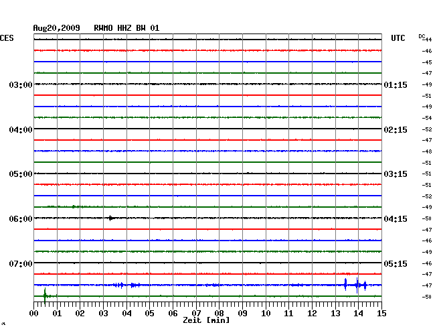
Task: Click the 00 minute axis label
Action: [x=34, y=313]
